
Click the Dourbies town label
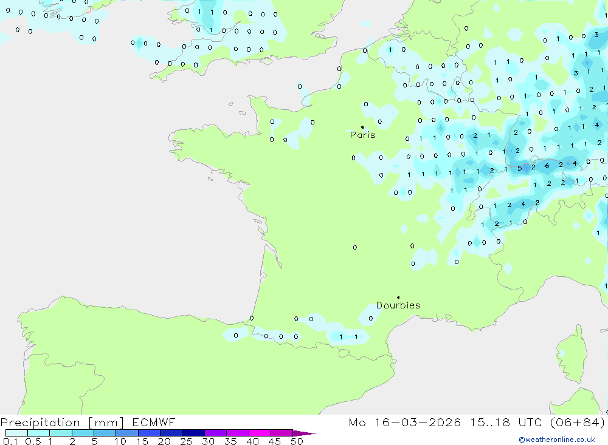click(x=398, y=305)
